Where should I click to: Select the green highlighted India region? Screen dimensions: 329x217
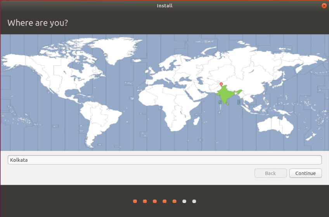point(226,94)
